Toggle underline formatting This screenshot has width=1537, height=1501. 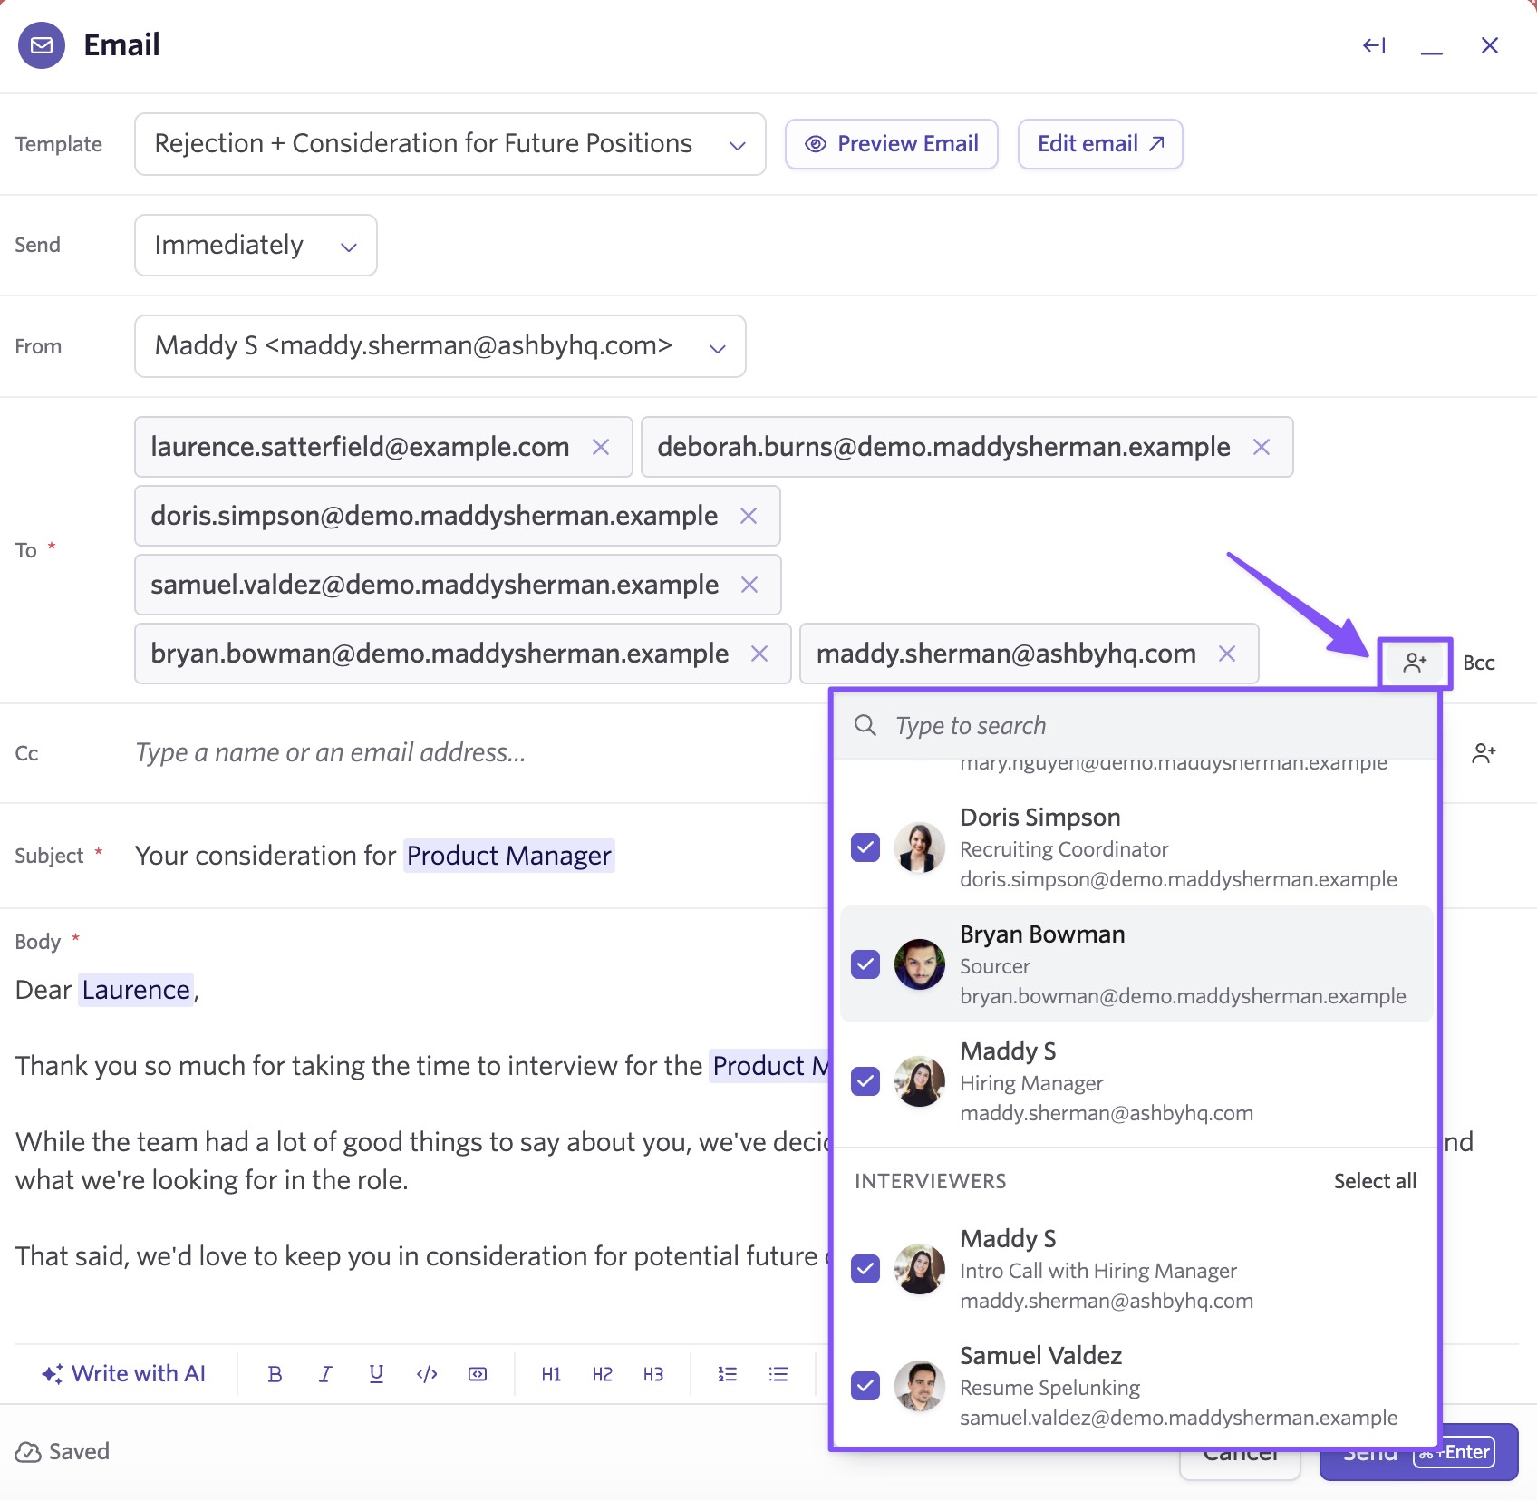376,1374
